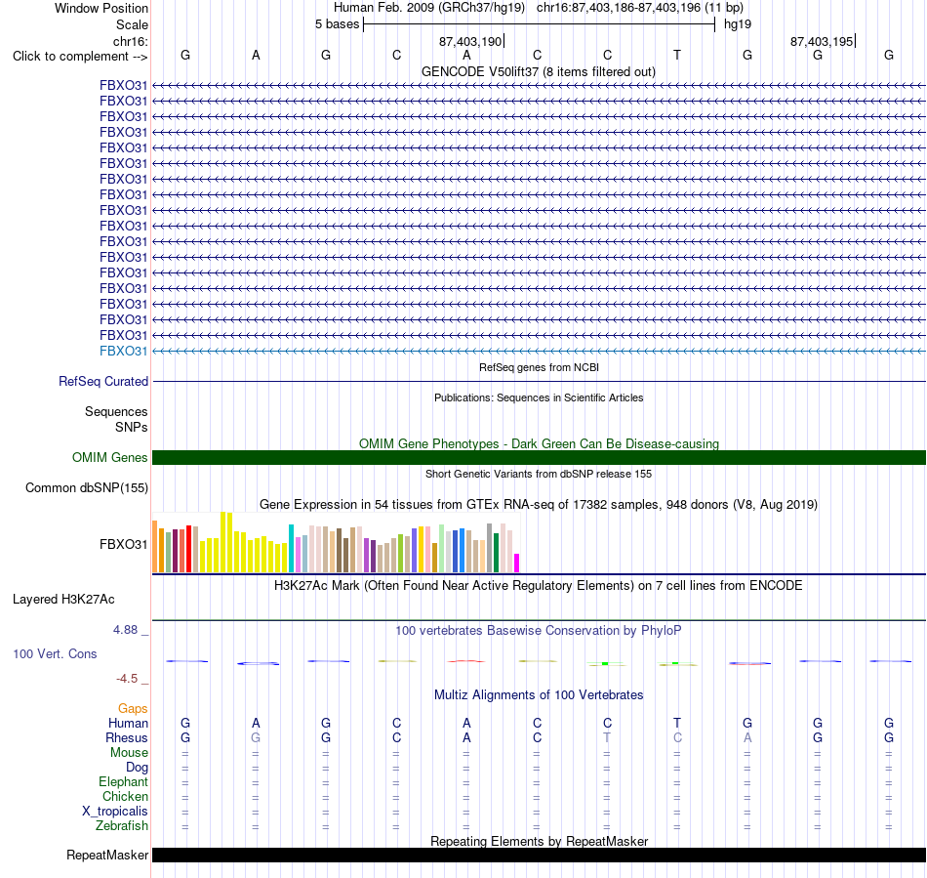Click the -4.5 PhyloP lower value

point(127,679)
